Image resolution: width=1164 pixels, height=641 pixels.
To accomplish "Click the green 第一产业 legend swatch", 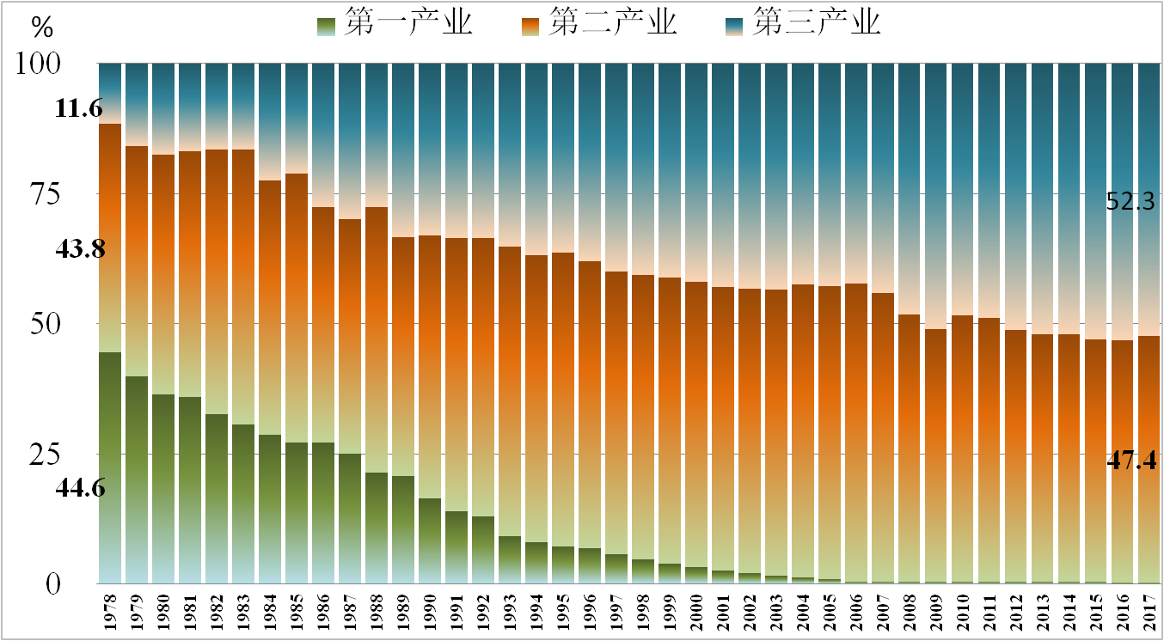I will tap(328, 26).
